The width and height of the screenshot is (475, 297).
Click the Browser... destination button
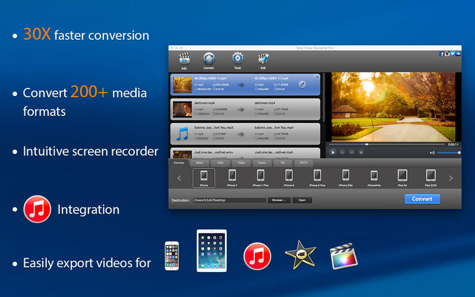click(278, 200)
